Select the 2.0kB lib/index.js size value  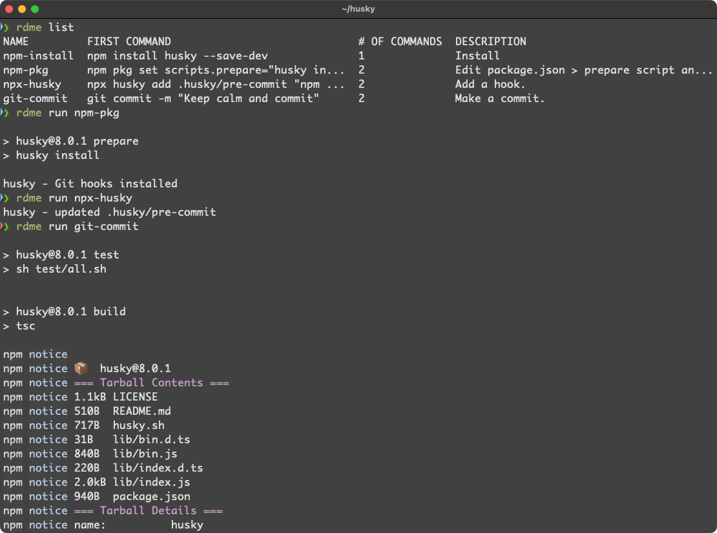click(x=88, y=482)
